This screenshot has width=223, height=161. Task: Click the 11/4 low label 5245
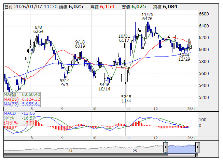pyautogui.click(x=126, y=97)
